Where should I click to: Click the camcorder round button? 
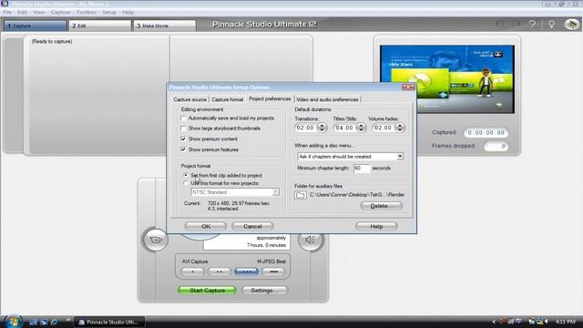tap(156, 240)
